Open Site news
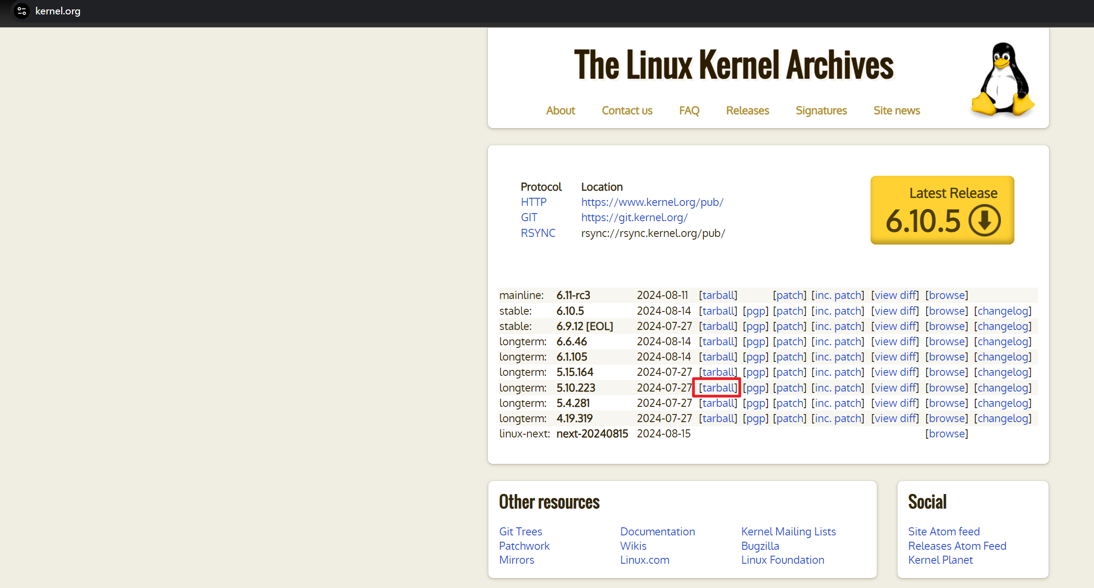This screenshot has width=1094, height=588. [x=897, y=111]
